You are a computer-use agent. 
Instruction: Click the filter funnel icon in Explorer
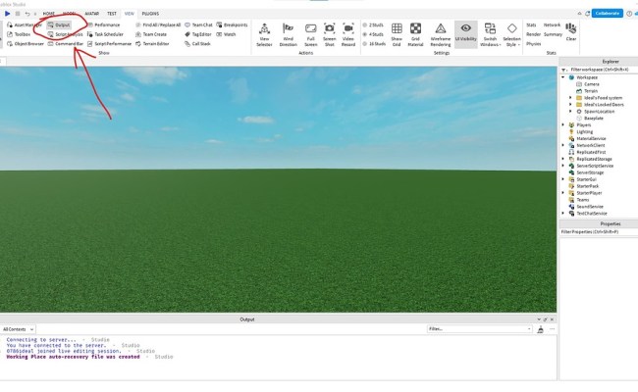pyautogui.click(x=564, y=70)
